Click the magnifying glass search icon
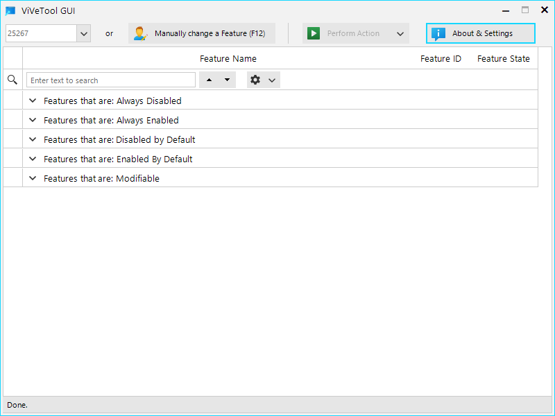The image size is (555, 416). 12,80
